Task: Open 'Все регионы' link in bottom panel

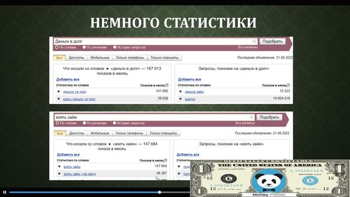Action: (x=245, y=123)
